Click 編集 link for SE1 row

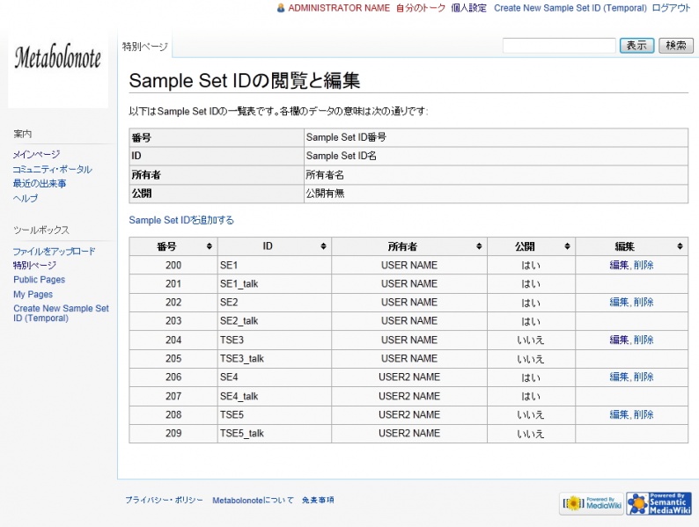point(619,265)
